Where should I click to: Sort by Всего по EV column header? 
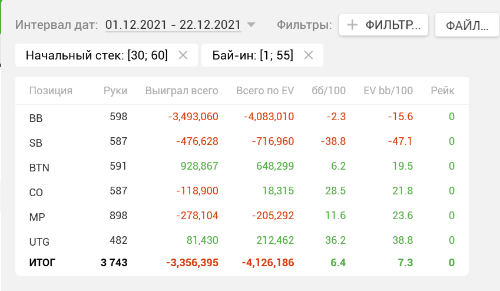264,91
